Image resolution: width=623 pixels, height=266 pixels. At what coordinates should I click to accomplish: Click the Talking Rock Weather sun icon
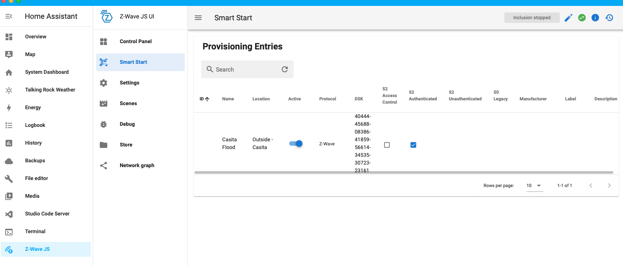pos(9,90)
